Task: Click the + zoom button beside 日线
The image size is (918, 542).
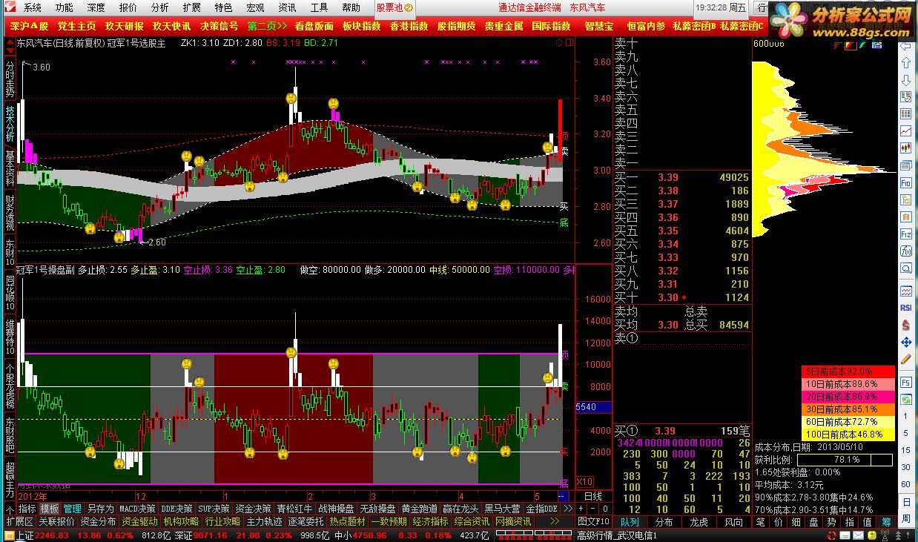Action: click(x=581, y=509)
